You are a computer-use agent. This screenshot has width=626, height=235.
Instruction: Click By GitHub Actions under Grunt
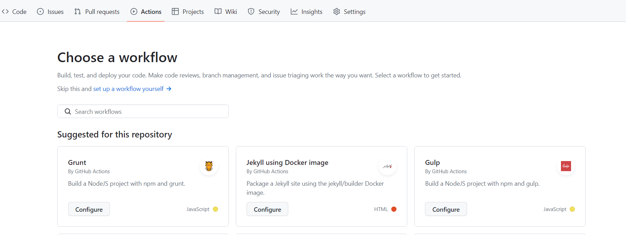click(x=89, y=171)
